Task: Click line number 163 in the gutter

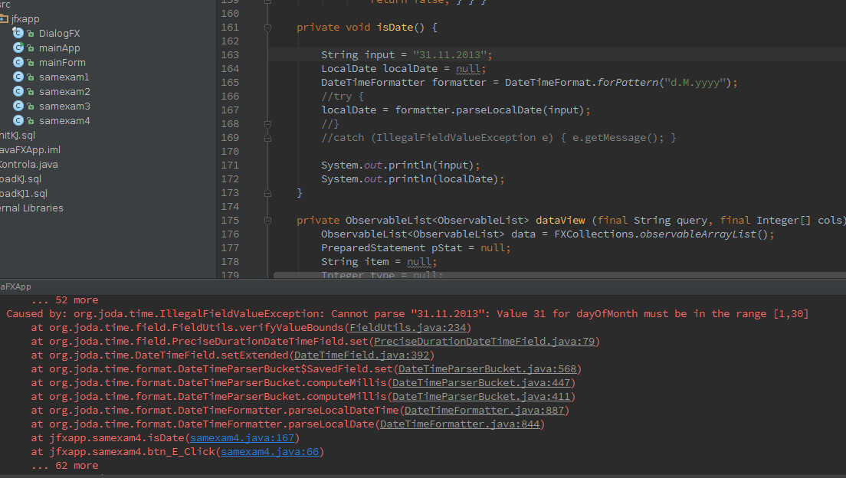Action: tap(230, 54)
